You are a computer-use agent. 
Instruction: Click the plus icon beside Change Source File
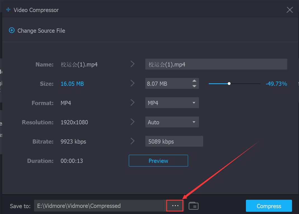(12, 30)
